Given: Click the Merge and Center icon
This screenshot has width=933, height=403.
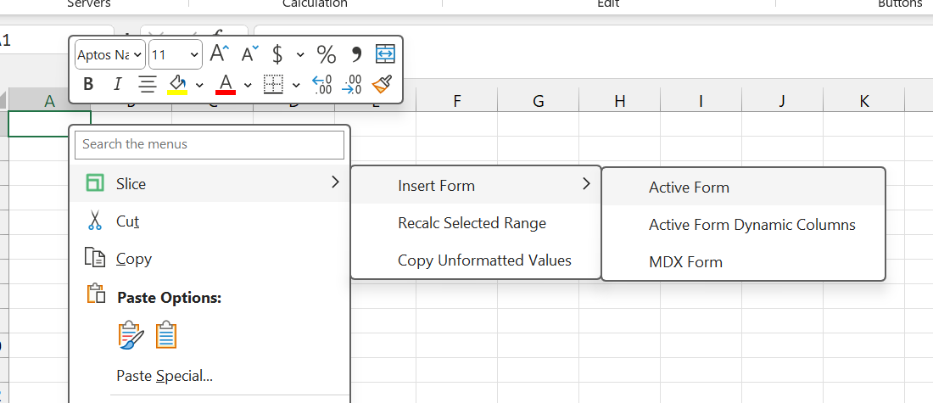Looking at the screenshot, I should tap(386, 54).
